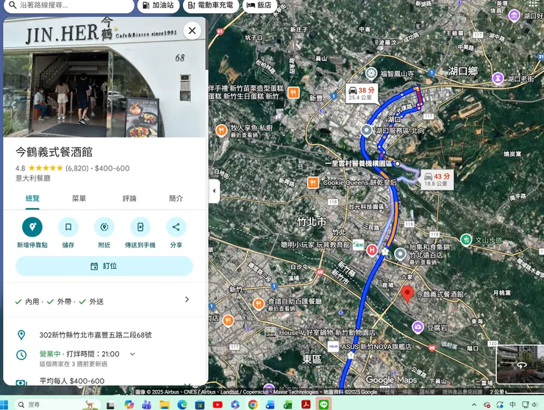Click the red H hospital marker
Screen dimensions: 544x410
point(371,250)
